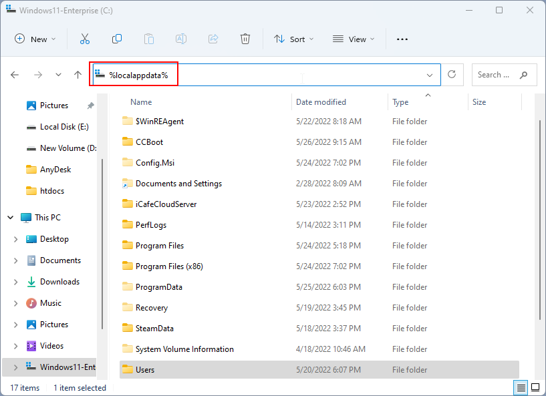Click the Copy icon in toolbar
Image resolution: width=546 pixels, height=396 pixels.
(x=117, y=39)
